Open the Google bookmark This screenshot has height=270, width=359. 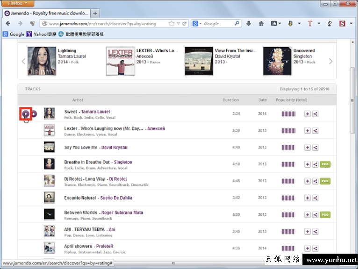pos(14,34)
